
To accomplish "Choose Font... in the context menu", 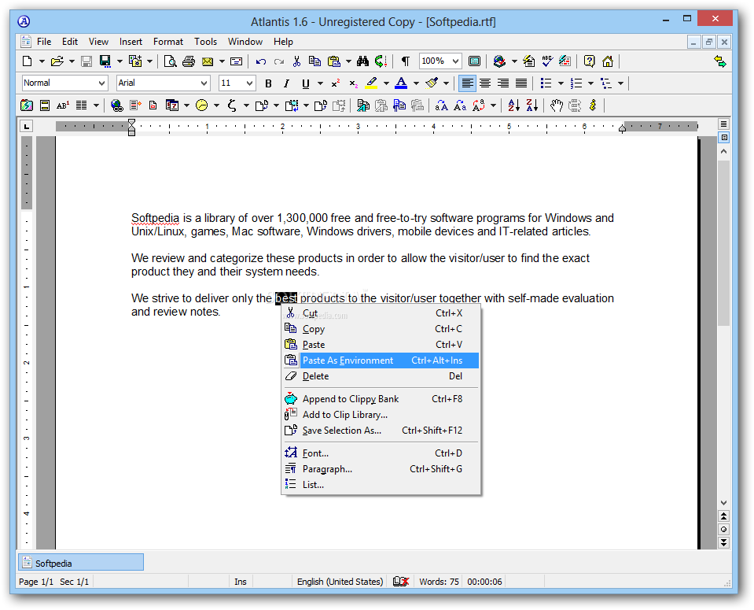I will click(x=381, y=453).
